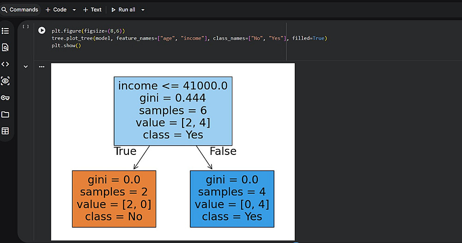This screenshot has height=243, width=462.
Task: Open the Commands search palette
Action: coord(20,10)
